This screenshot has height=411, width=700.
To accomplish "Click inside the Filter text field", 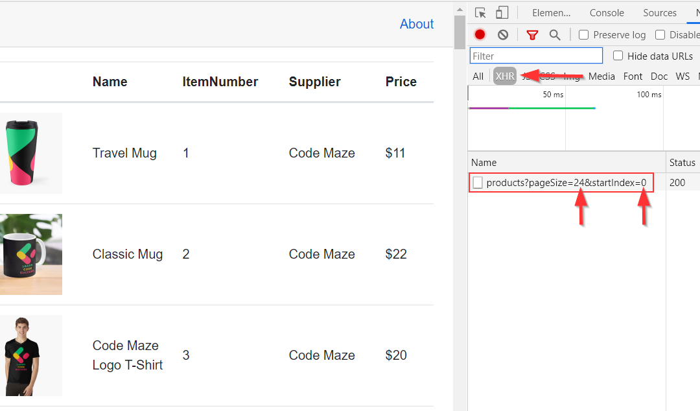I will [x=536, y=56].
